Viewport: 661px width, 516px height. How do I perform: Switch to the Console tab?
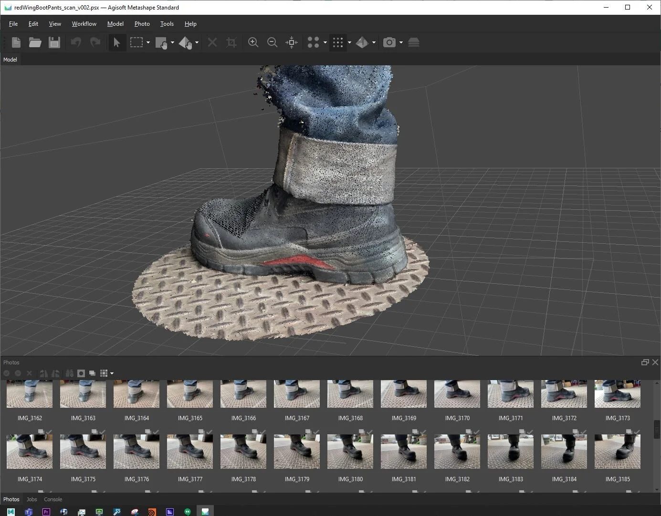tap(53, 499)
